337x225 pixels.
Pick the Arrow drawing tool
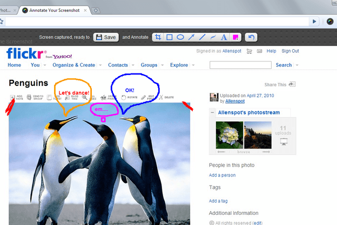point(191,37)
